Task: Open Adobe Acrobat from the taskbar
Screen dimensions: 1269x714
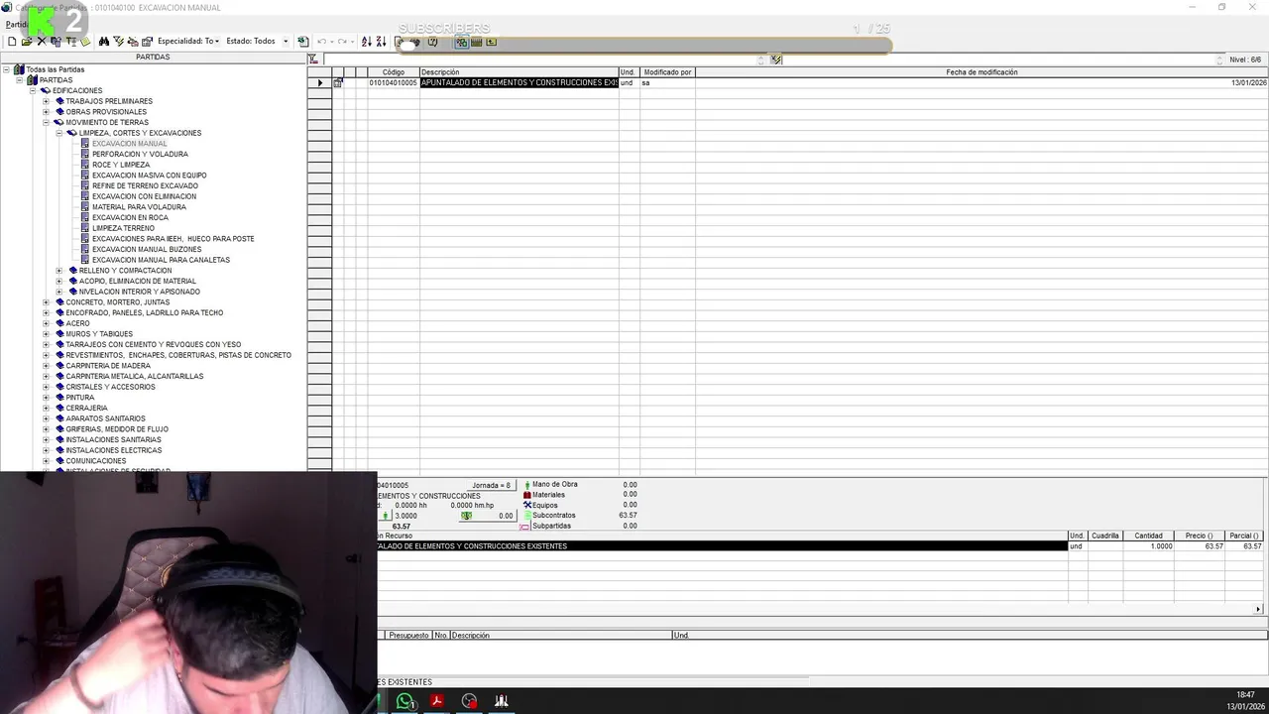Action: coord(436,701)
